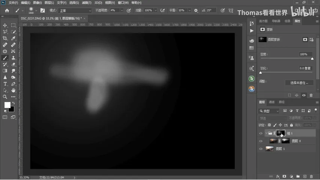Open the layer filter 类型 dropdown

(x=269, y=111)
